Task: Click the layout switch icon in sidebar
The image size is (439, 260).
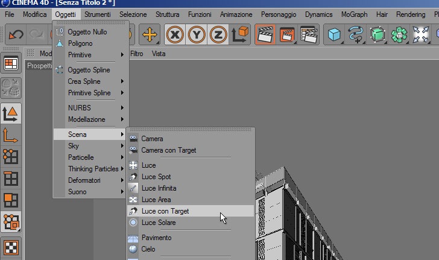Action: click(x=11, y=63)
